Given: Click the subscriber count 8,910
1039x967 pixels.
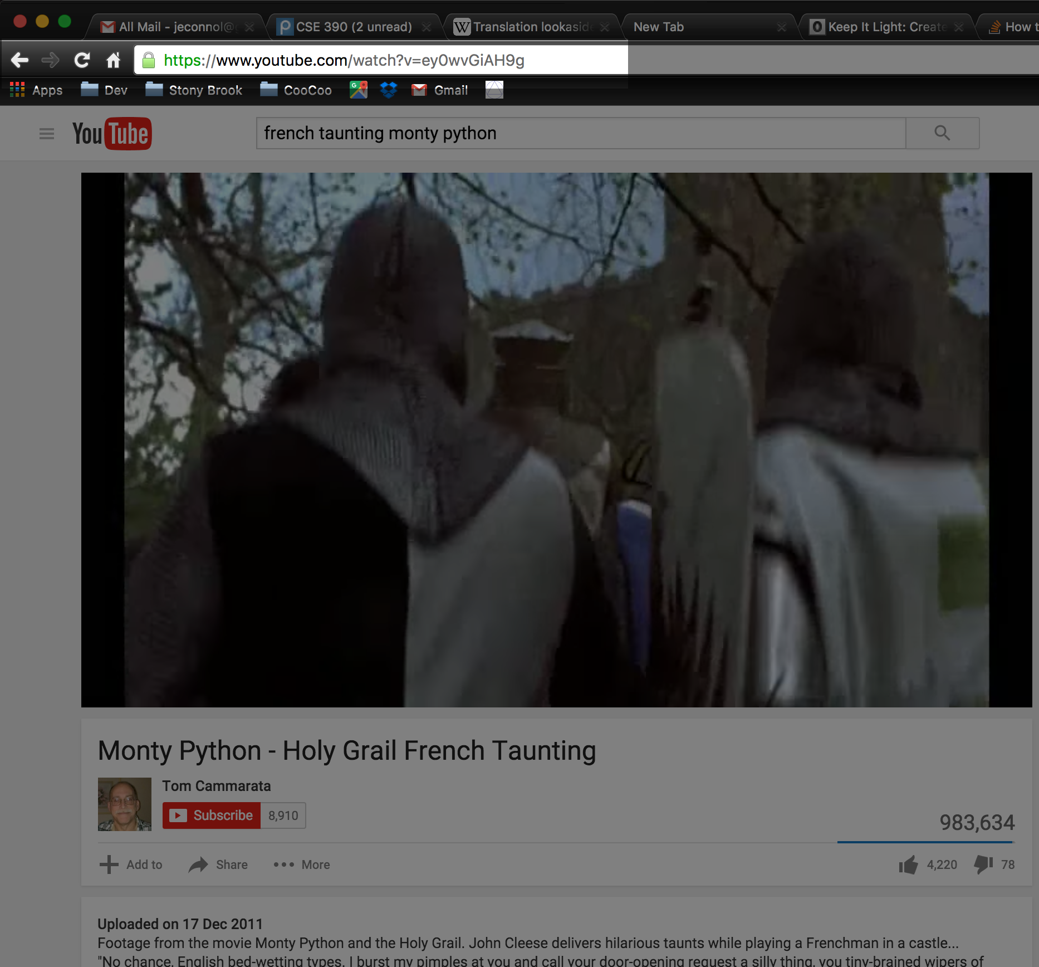Looking at the screenshot, I should click(283, 815).
